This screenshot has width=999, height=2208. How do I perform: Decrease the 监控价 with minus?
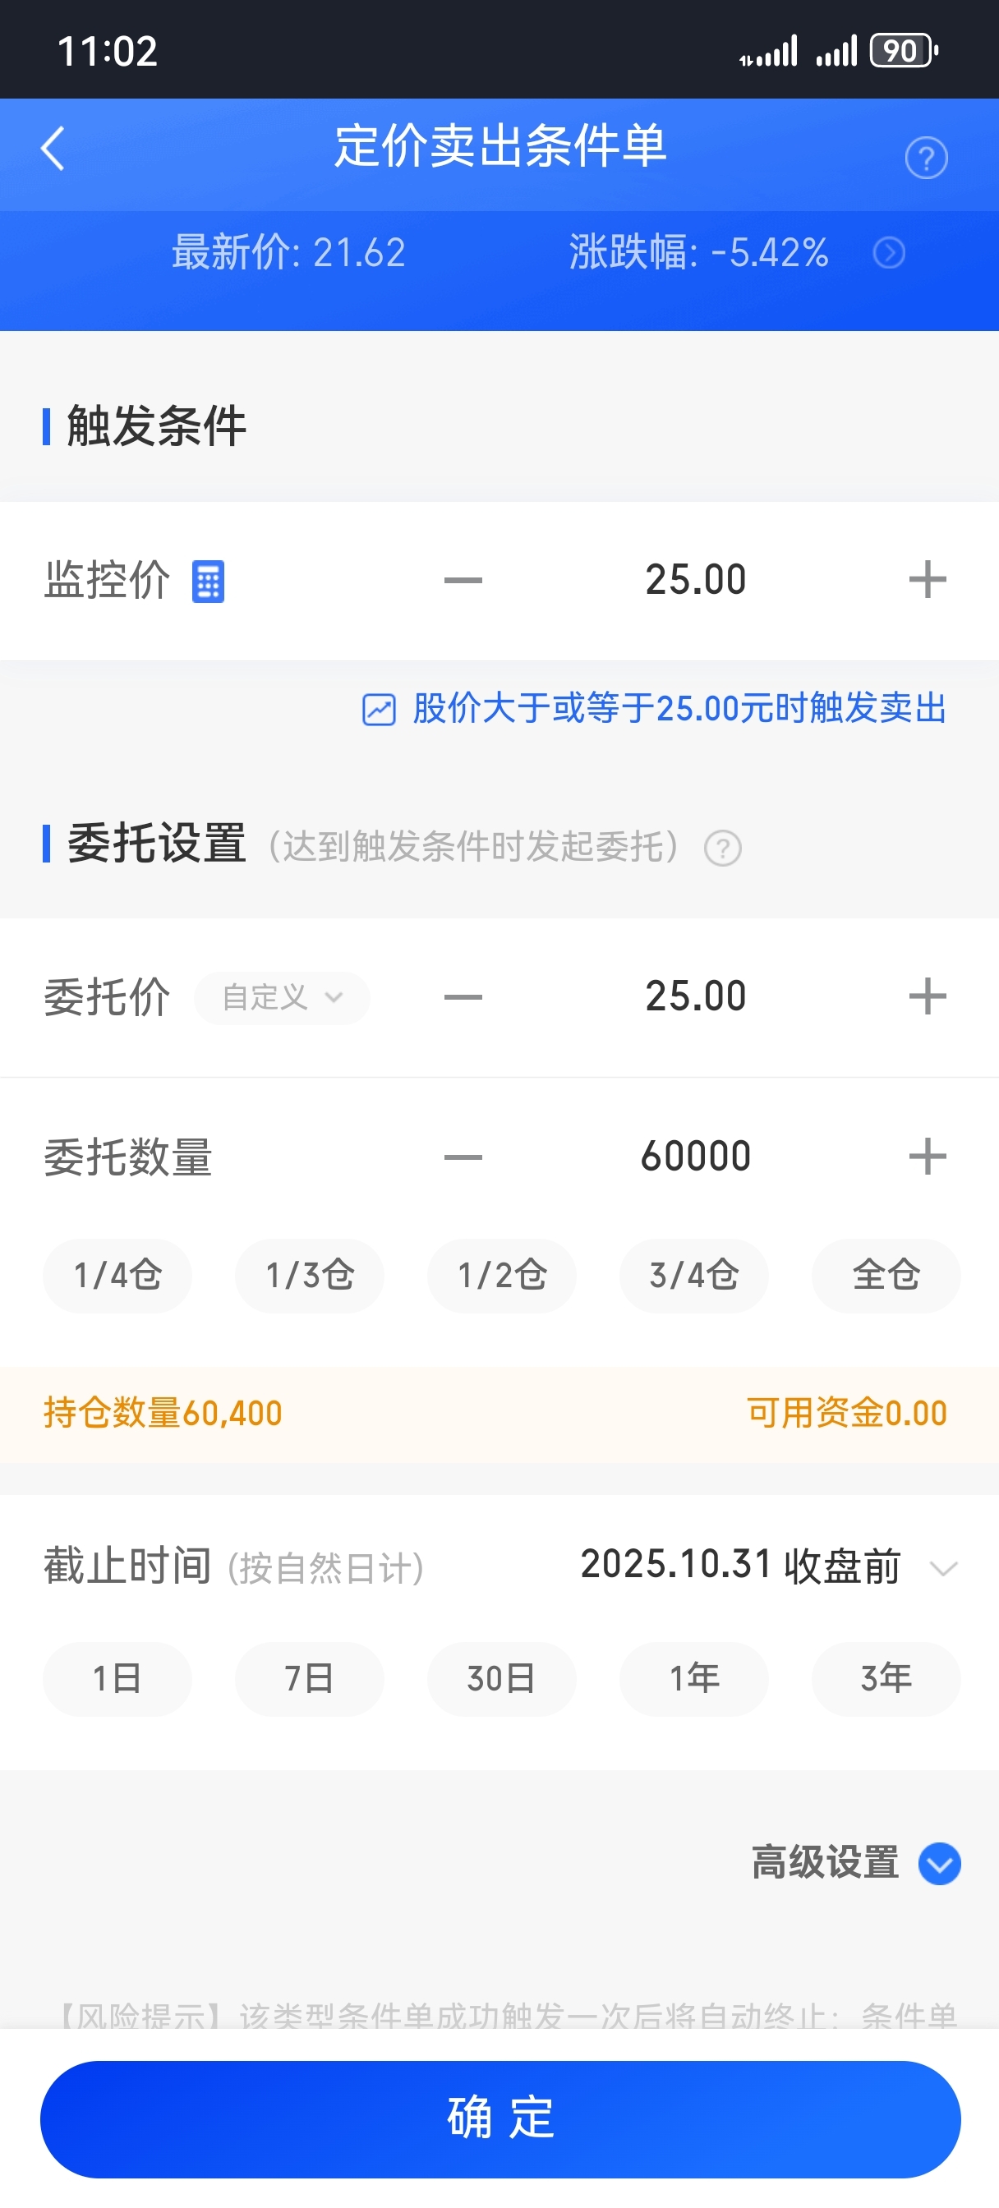463,580
